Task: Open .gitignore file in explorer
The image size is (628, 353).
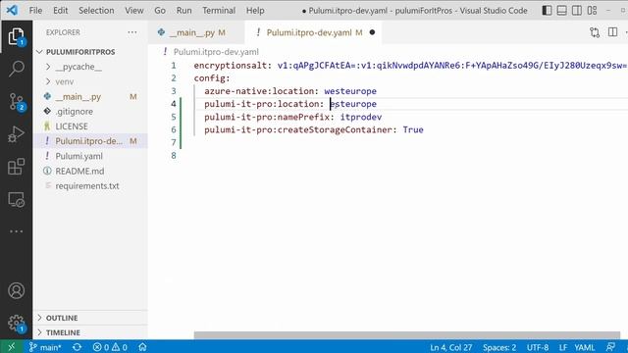Action: pyautogui.click(x=90, y=111)
